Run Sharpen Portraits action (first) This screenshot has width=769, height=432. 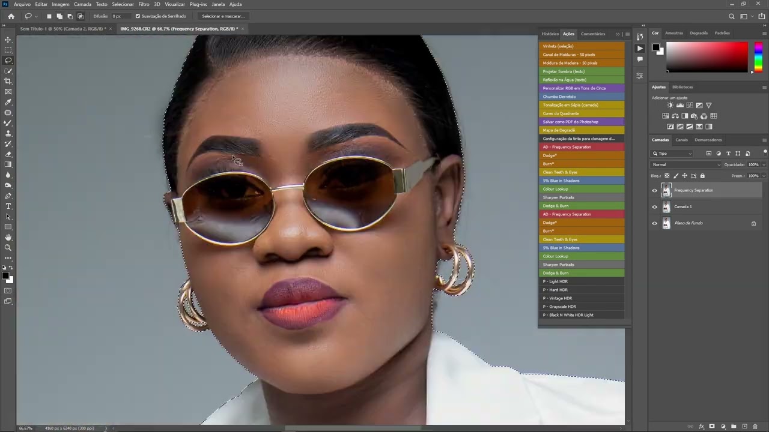581,197
